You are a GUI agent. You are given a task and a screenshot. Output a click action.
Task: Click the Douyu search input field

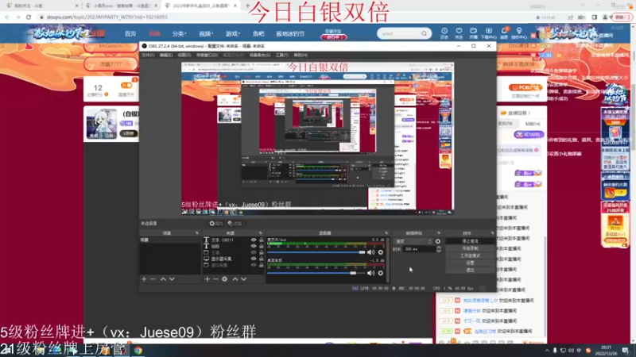click(400, 33)
